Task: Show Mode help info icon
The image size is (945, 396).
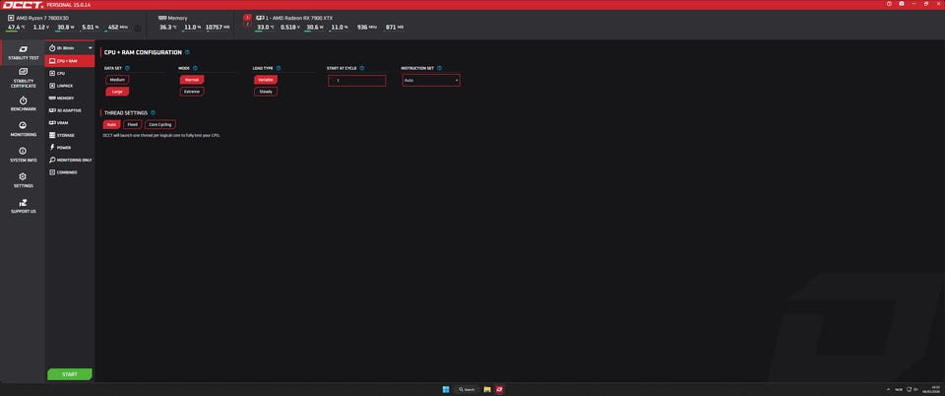Action: 195,68
